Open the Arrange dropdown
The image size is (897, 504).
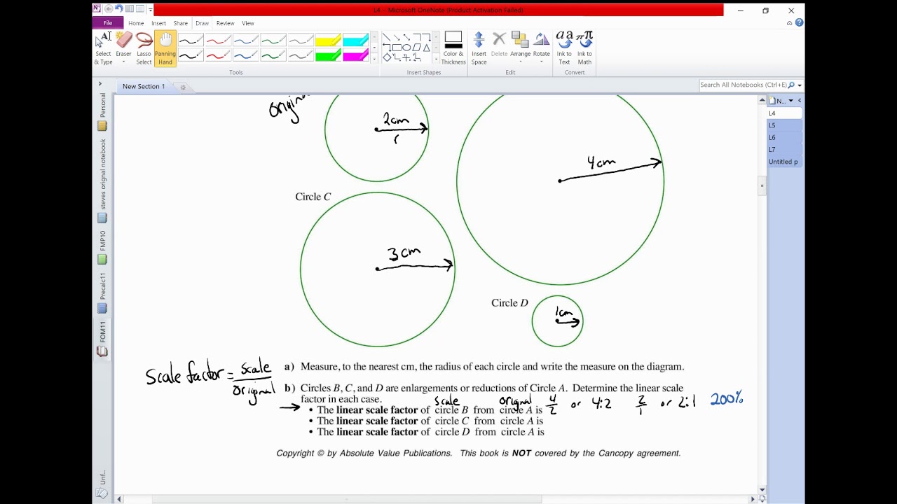coord(520,48)
